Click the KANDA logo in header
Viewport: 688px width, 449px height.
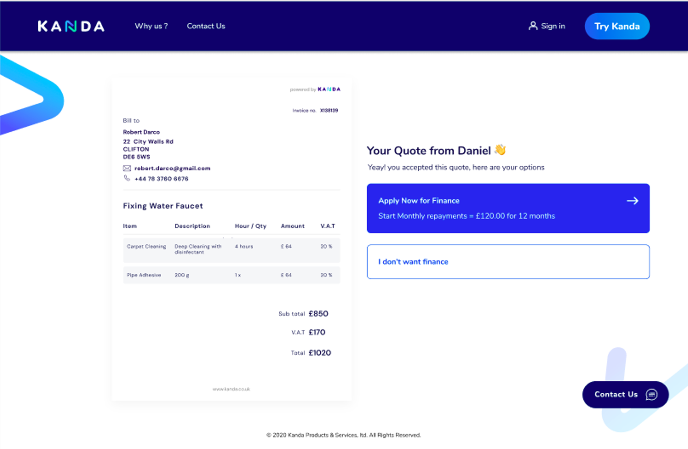point(71,26)
